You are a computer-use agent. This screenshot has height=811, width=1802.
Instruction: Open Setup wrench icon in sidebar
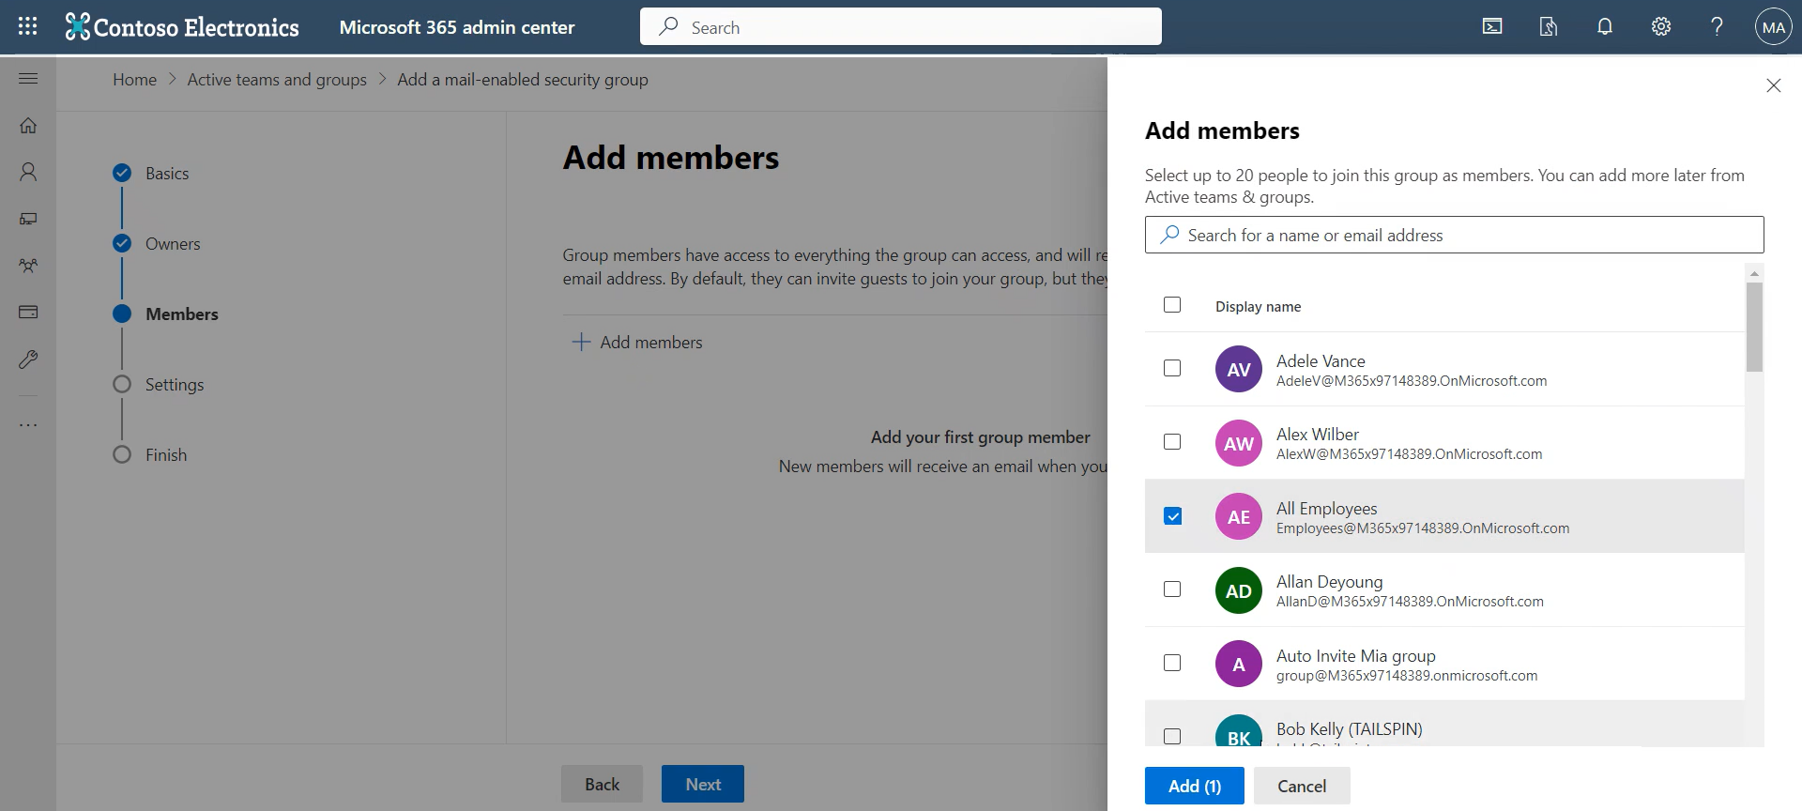pos(28,360)
